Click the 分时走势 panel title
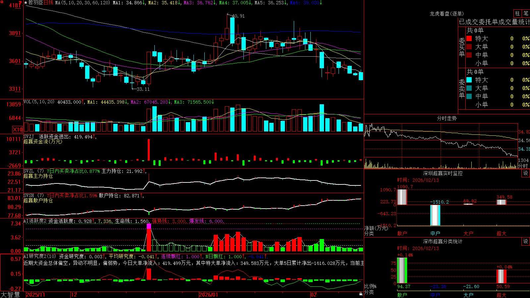 coord(447,118)
